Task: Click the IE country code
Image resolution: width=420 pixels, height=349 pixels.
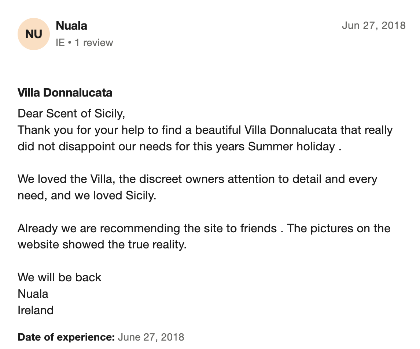Action: click(60, 43)
